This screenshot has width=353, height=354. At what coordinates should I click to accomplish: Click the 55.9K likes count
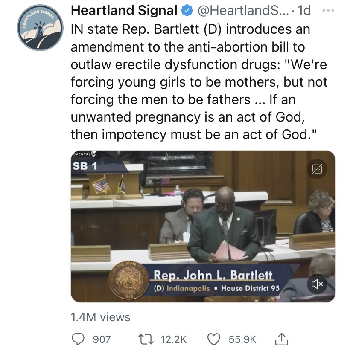(x=242, y=339)
